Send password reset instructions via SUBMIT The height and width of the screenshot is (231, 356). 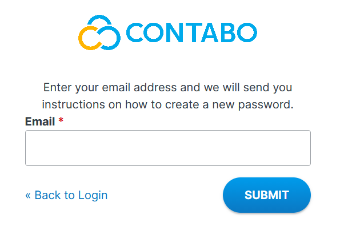[266, 195]
